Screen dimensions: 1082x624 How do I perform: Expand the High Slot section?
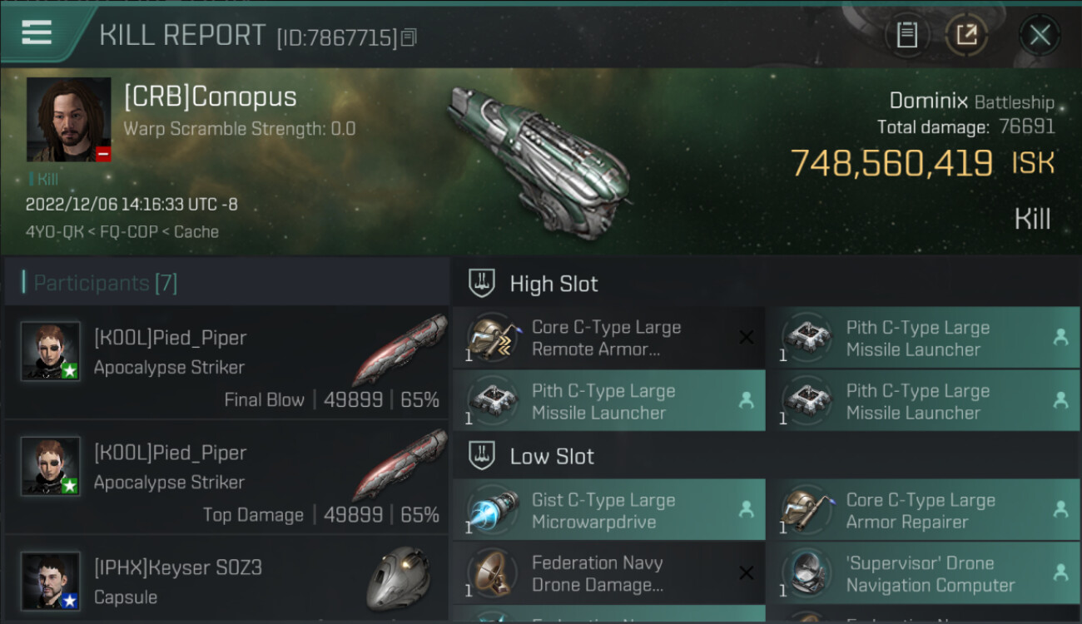coord(553,284)
